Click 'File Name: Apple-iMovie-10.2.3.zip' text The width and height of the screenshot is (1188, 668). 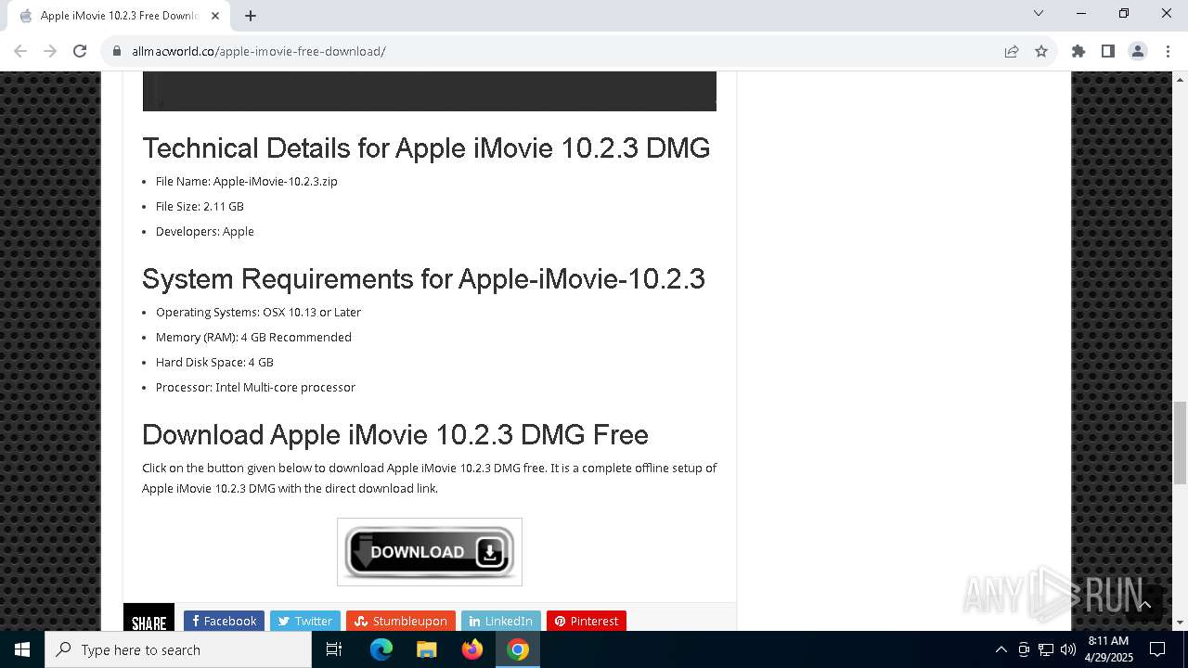click(x=247, y=181)
